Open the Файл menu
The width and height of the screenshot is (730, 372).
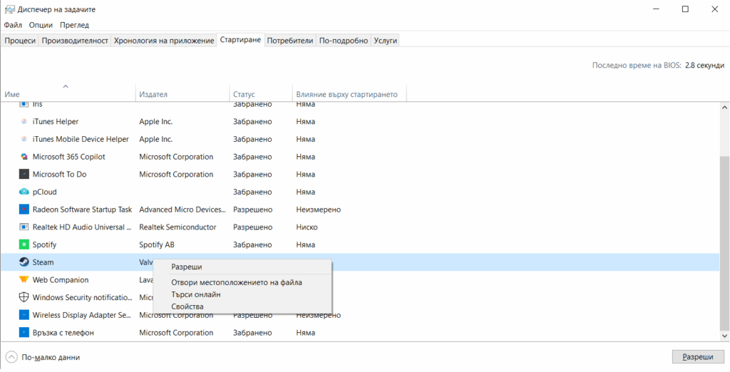[13, 25]
